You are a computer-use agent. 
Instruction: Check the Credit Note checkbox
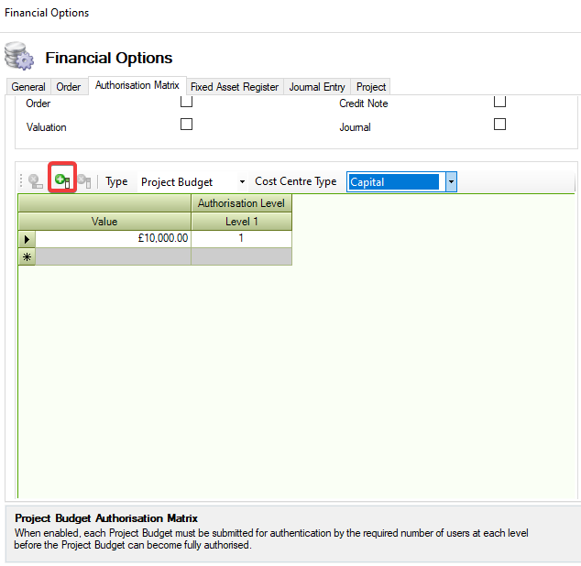(x=499, y=102)
